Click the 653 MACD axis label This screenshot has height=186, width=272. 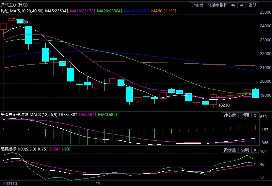click(263, 117)
